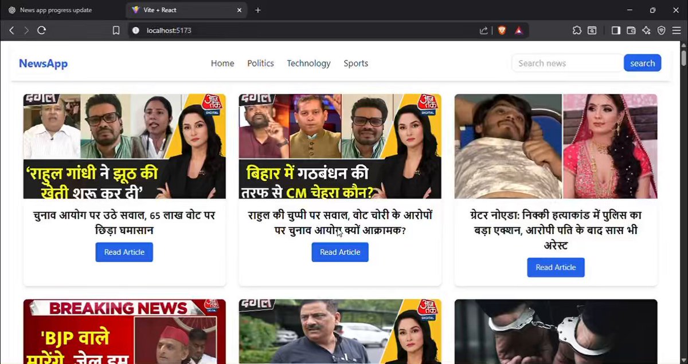Screen dimensions: 688x364
Task: Open the site information icon beside the URL
Action: (136, 30)
